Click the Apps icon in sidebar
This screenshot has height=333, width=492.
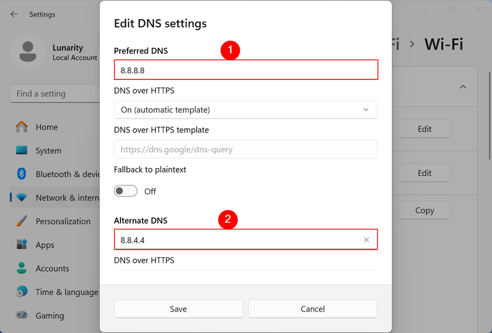pos(22,245)
